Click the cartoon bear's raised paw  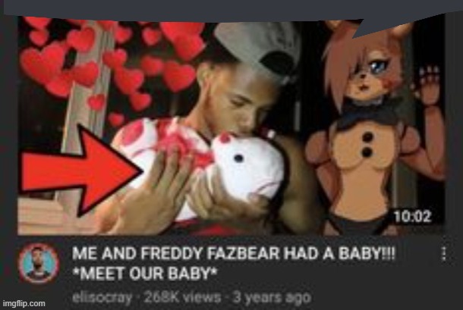[x=427, y=84]
